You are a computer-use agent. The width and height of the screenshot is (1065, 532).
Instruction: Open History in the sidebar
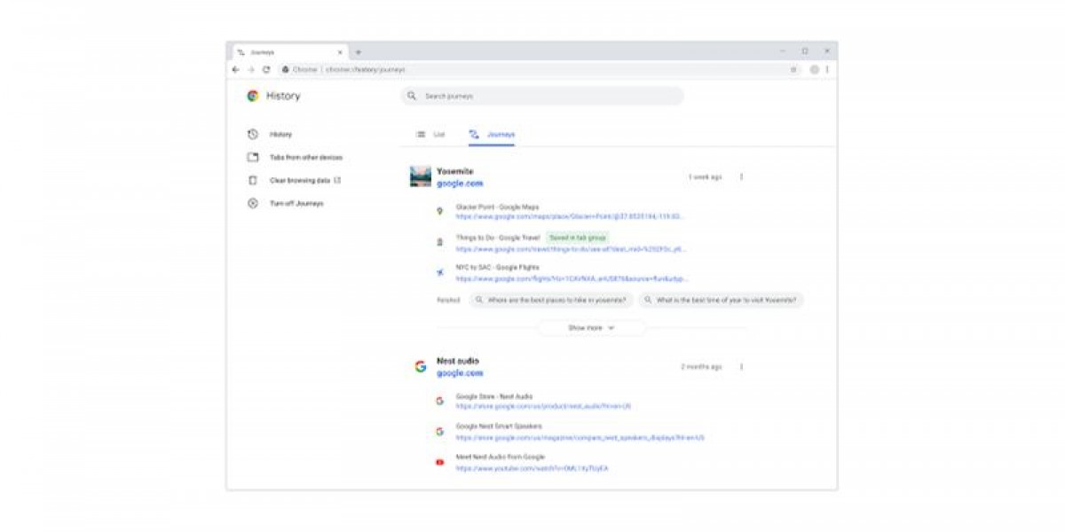(x=280, y=135)
